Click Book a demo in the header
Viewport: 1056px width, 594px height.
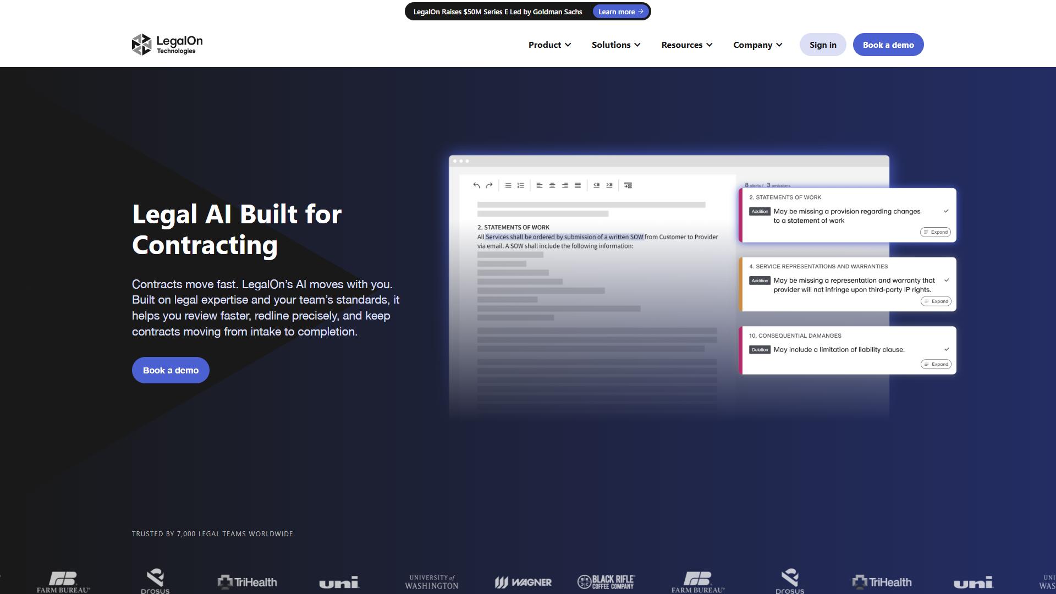888,45
